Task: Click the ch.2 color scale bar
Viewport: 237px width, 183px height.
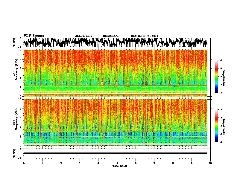Action: [x=217, y=126]
